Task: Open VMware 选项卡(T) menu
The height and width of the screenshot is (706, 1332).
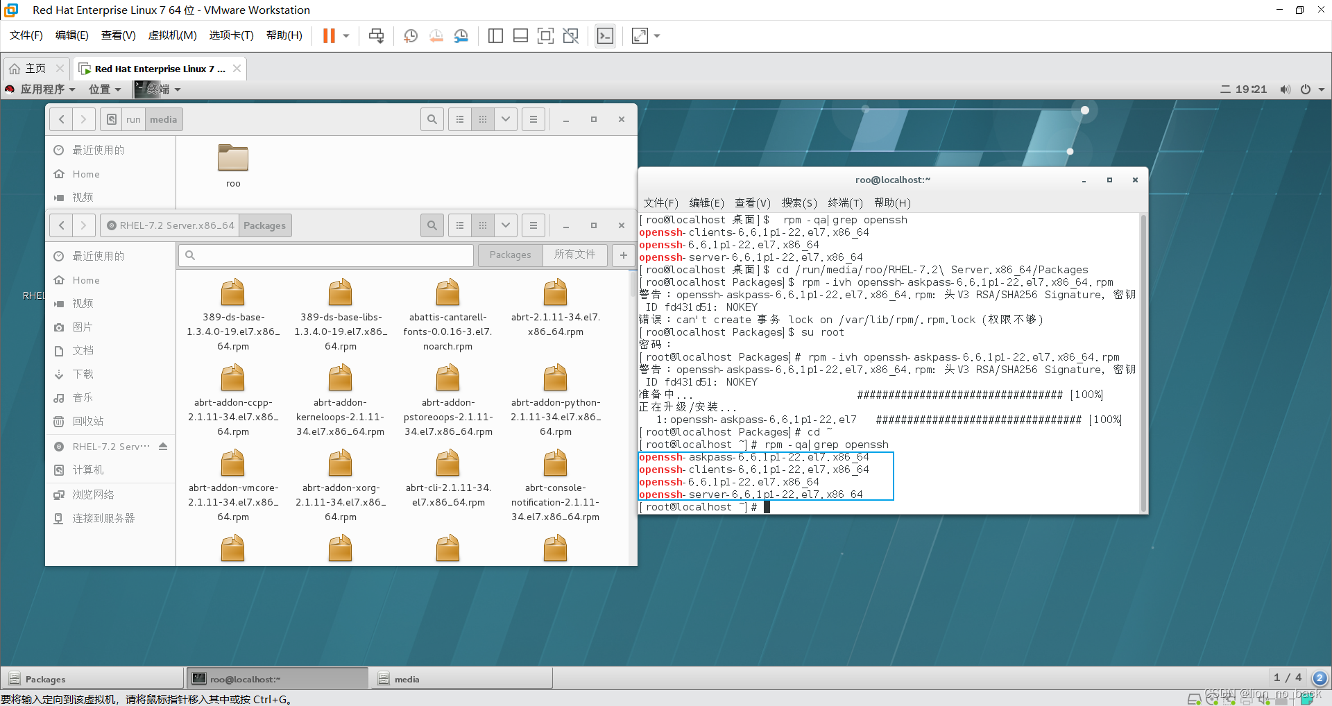Action: (x=232, y=35)
